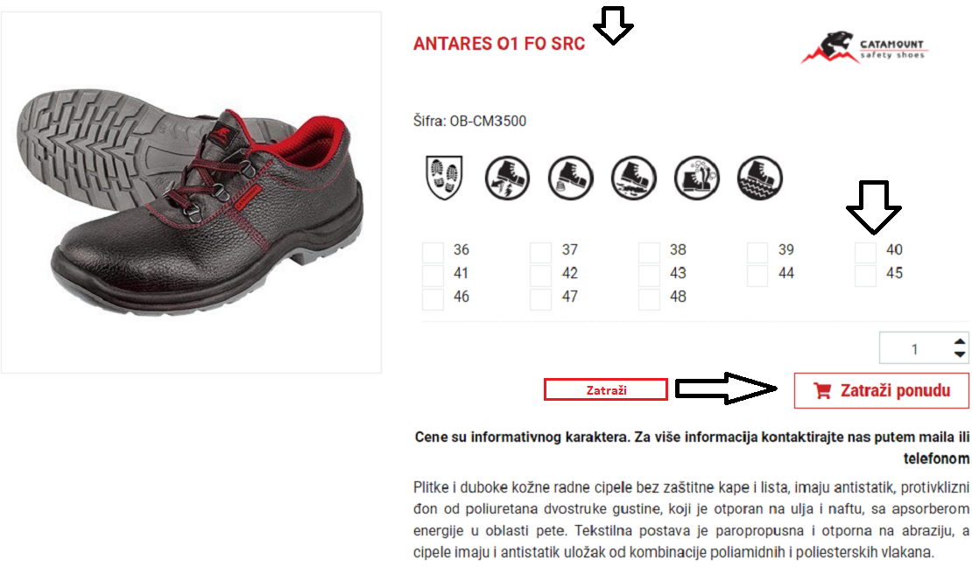Click the quantity input field
This screenshot has height=567, width=972.
(915, 349)
